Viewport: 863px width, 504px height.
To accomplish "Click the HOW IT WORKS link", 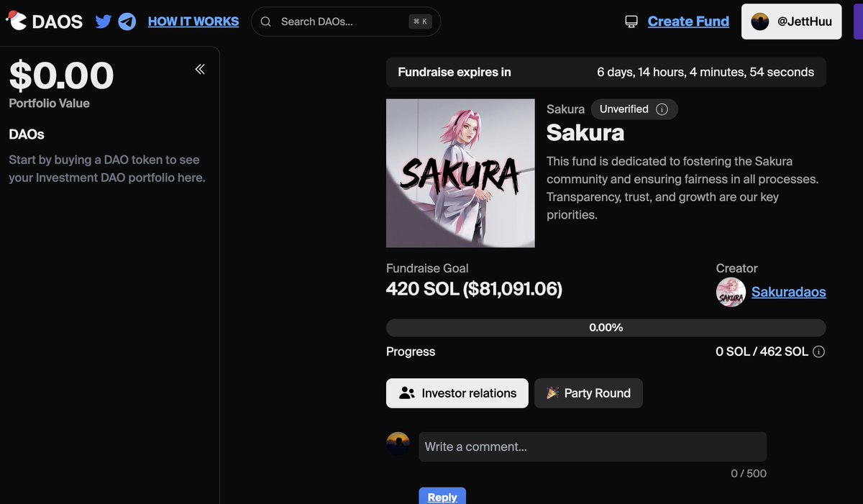I will pos(193,22).
